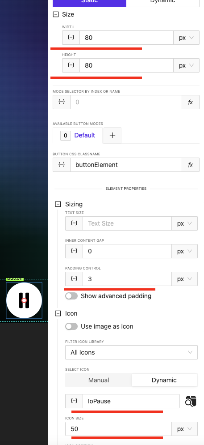Click the binding icon next to IoPause field

pyautogui.click(x=74, y=401)
